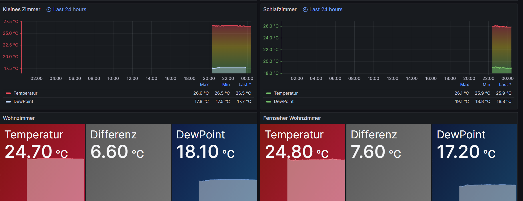Click Kleines Zimmer DewPoint min value 17.5 °C

coord(223,102)
